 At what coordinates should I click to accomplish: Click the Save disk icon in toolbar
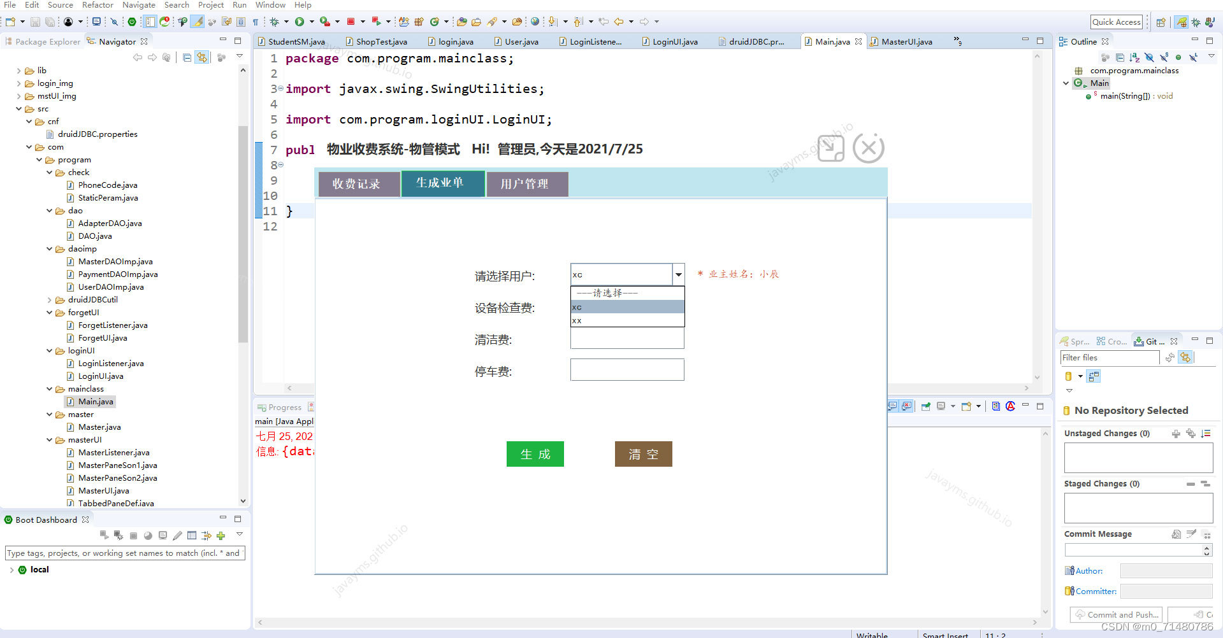[35, 22]
